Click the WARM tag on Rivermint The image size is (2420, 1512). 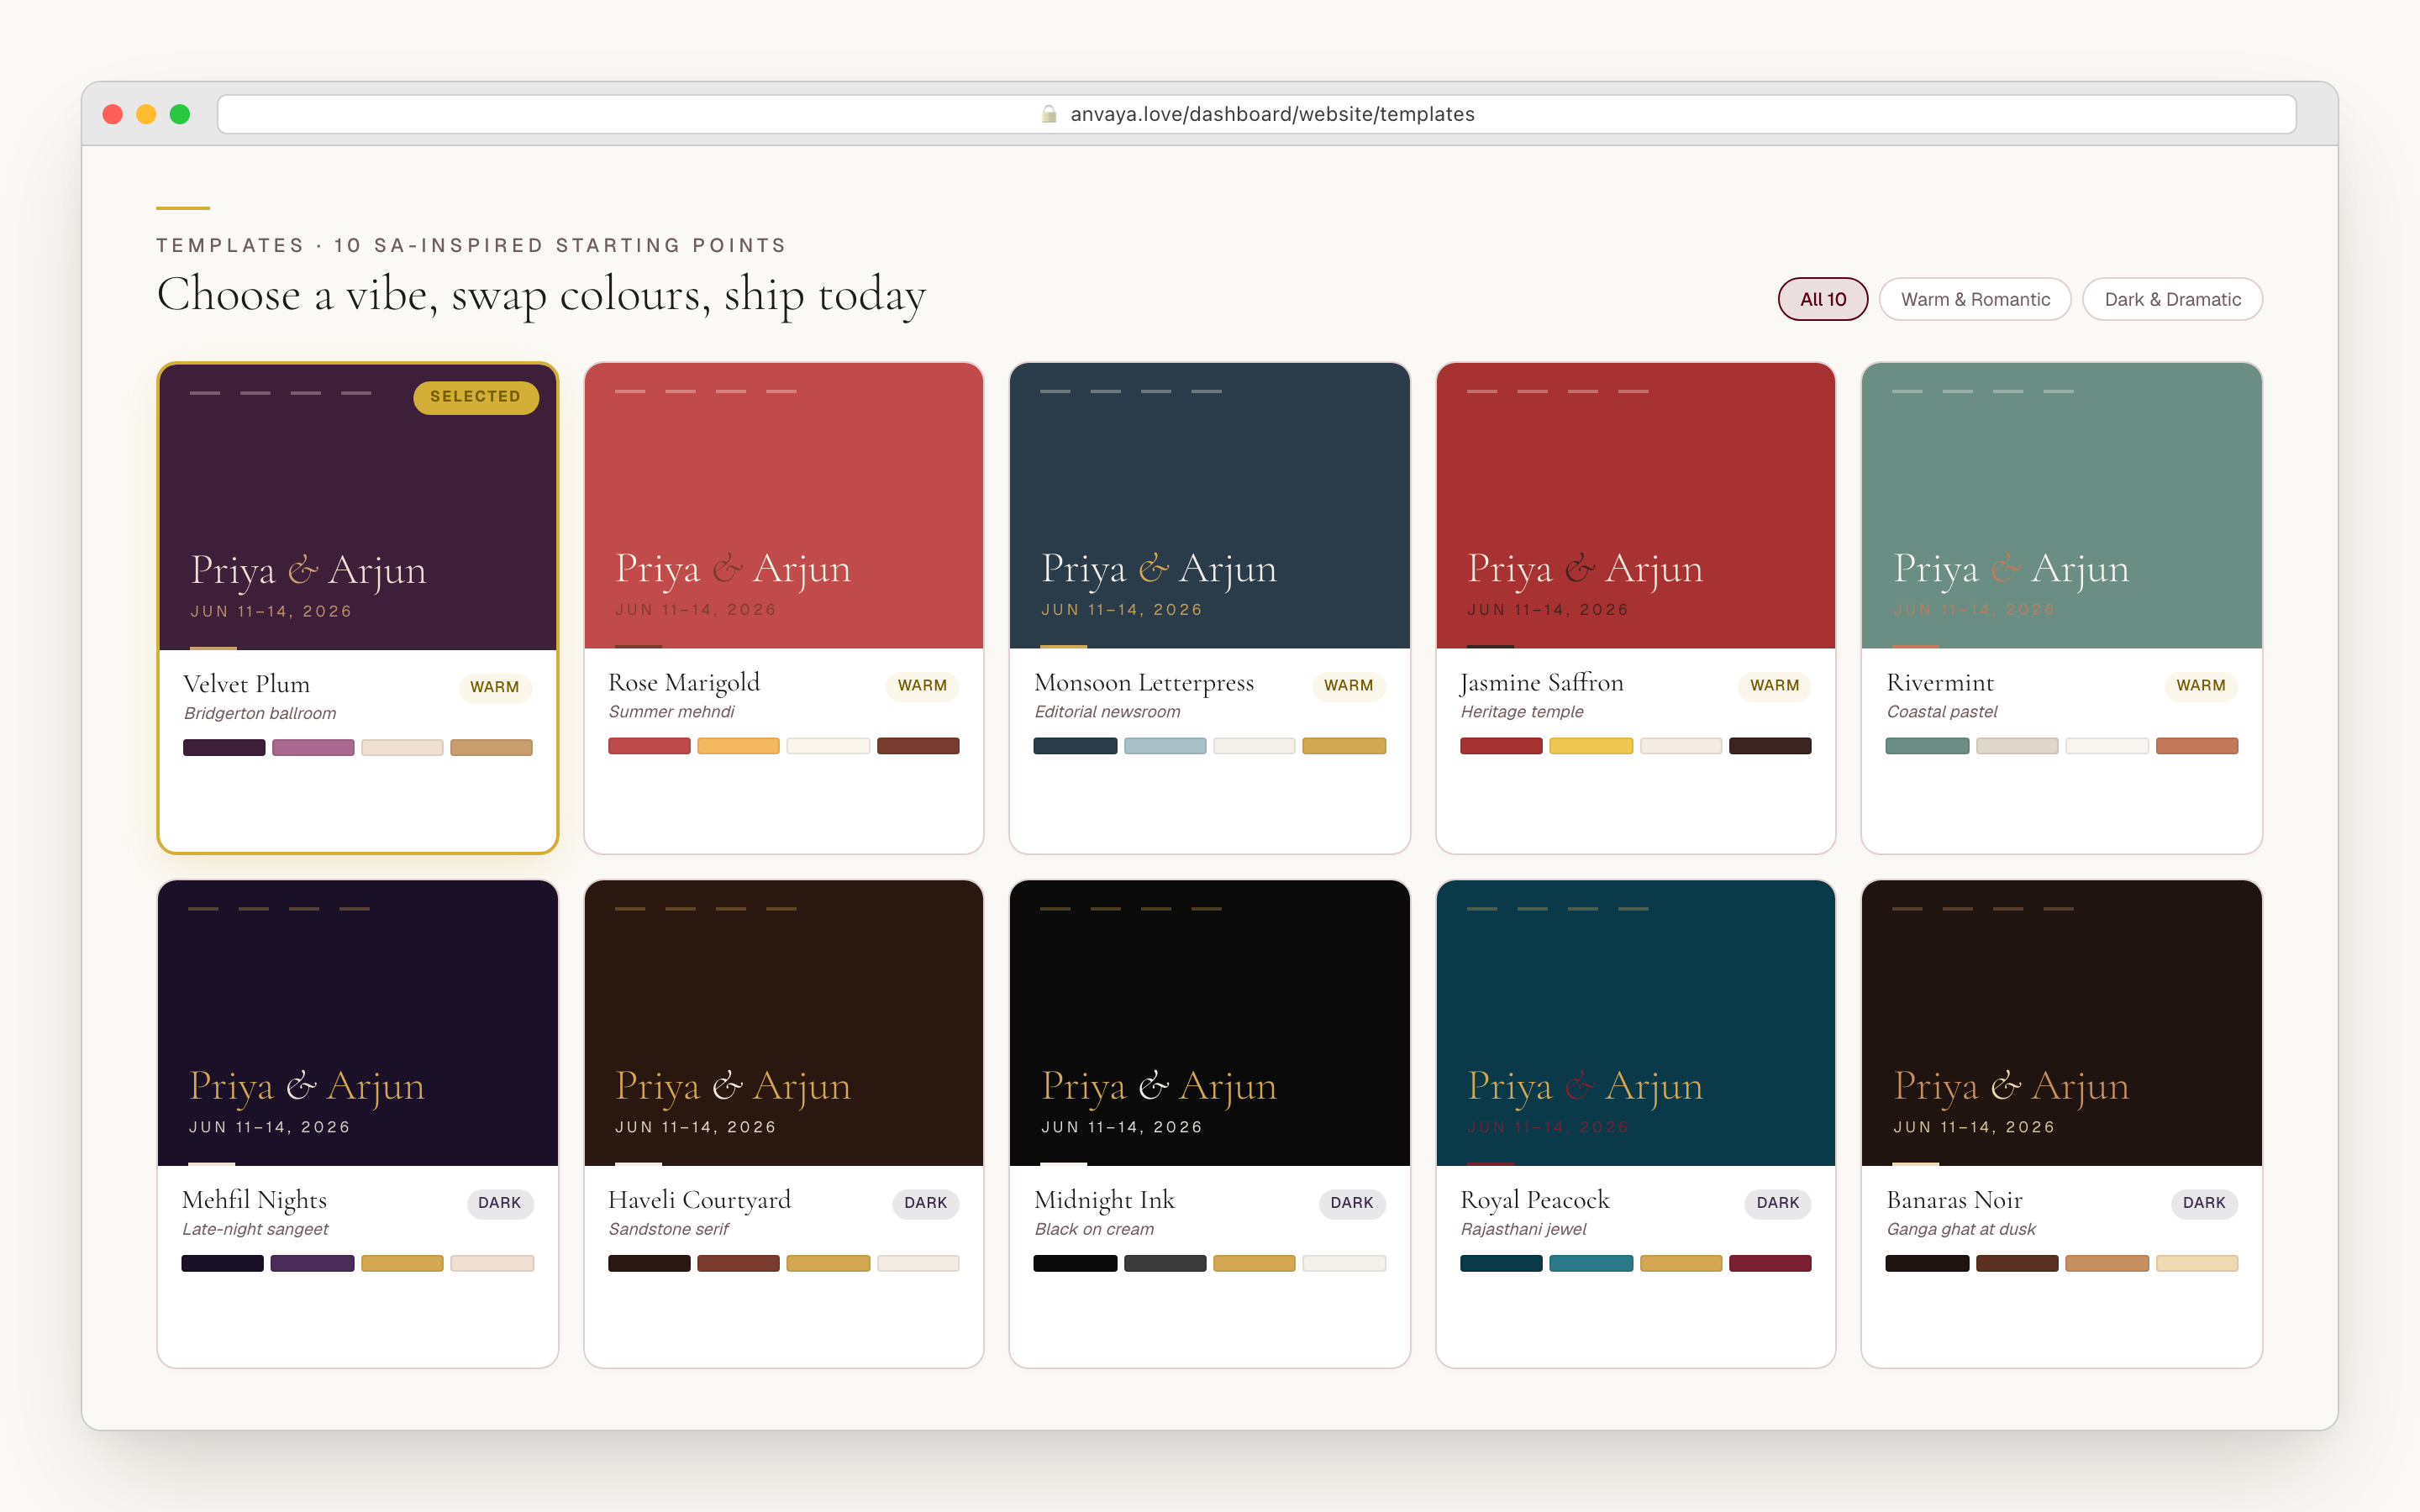(2201, 685)
